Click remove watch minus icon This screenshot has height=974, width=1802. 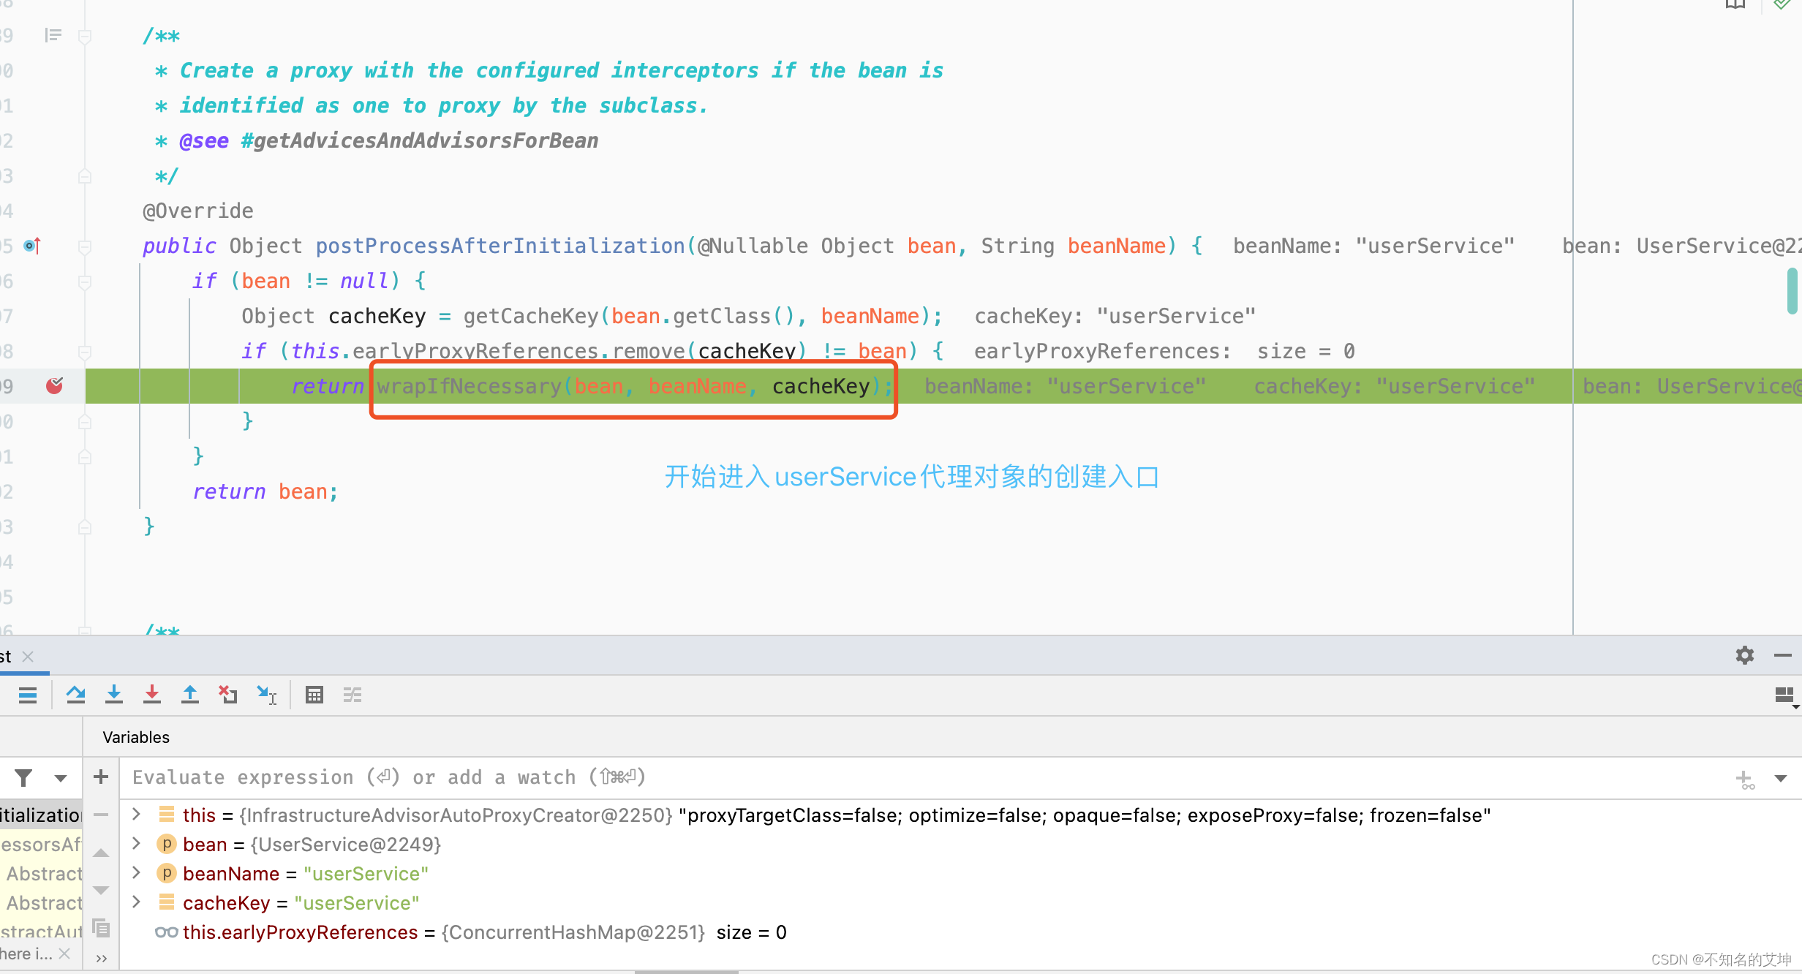(x=101, y=815)
